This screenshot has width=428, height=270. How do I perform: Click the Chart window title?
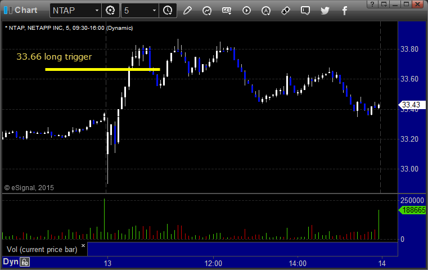[26, 10]
